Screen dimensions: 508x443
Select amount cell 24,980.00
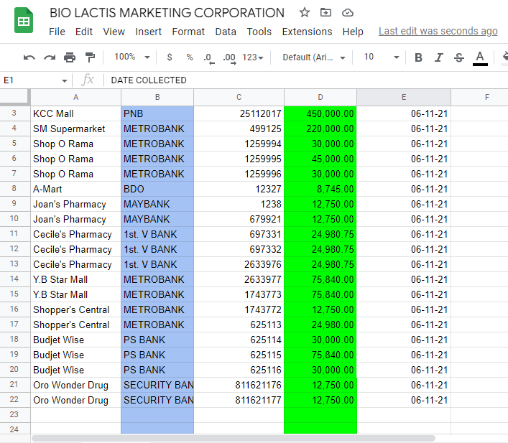320,325
